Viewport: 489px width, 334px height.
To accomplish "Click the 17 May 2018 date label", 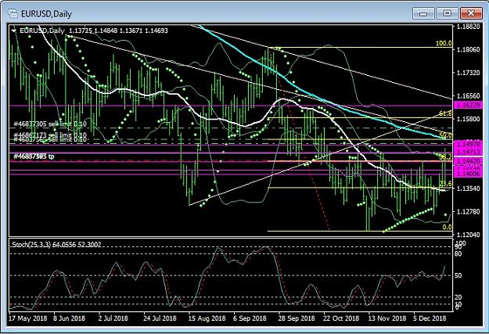I will [x=27, y=318].
